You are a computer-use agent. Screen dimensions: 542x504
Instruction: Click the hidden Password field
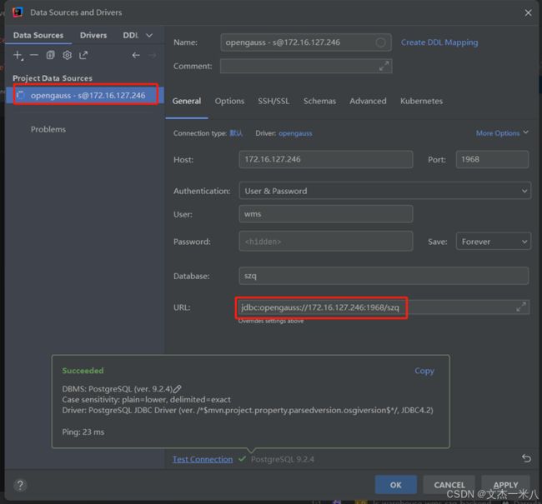click(x=325, y=242)
